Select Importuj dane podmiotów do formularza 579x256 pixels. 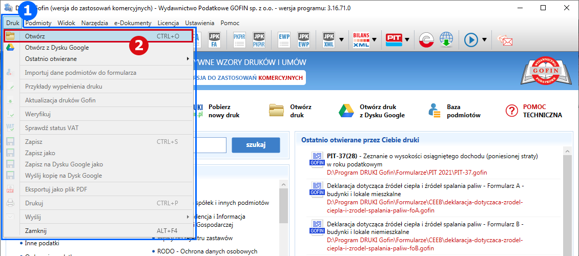[x=98, y=73]
